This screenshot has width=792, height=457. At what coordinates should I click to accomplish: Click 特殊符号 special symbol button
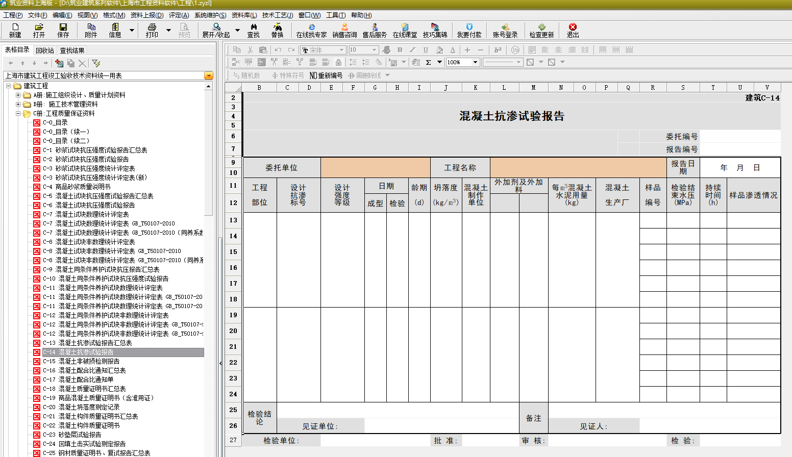click(288, 75)
